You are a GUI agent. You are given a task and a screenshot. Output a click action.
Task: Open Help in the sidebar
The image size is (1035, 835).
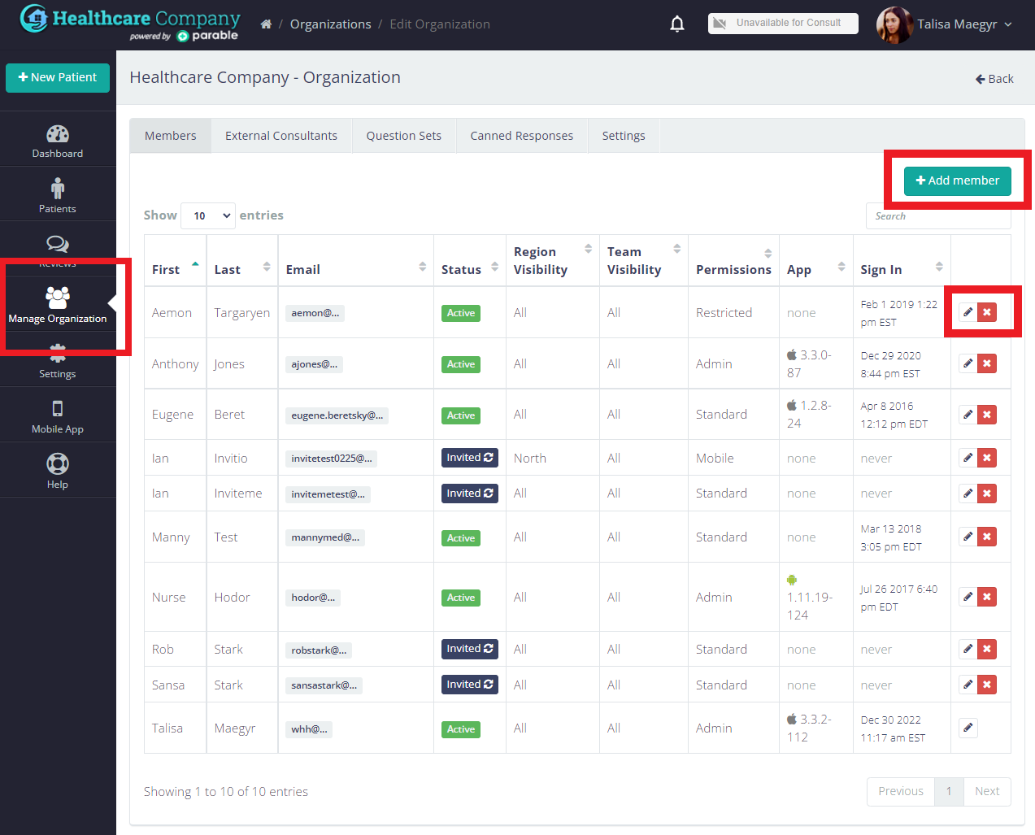(58, 472)
